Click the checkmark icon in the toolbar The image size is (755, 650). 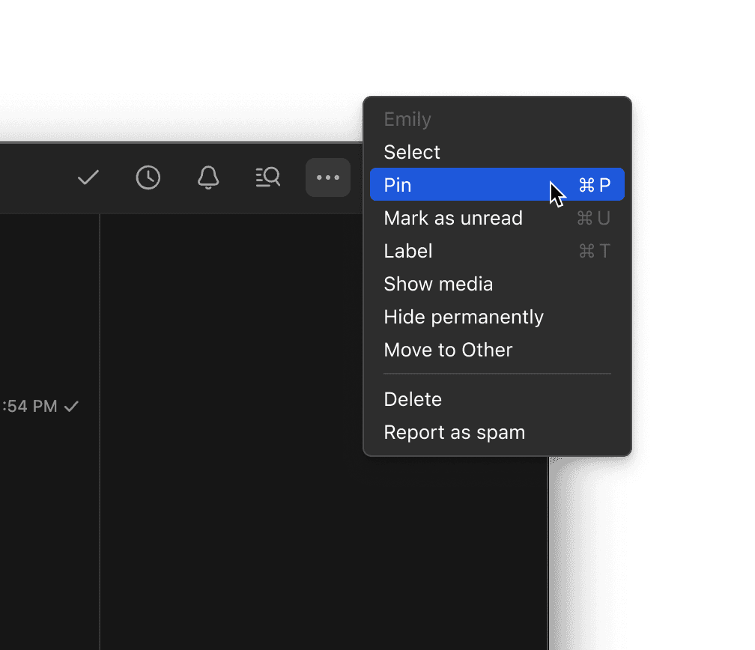pos(88,177)
